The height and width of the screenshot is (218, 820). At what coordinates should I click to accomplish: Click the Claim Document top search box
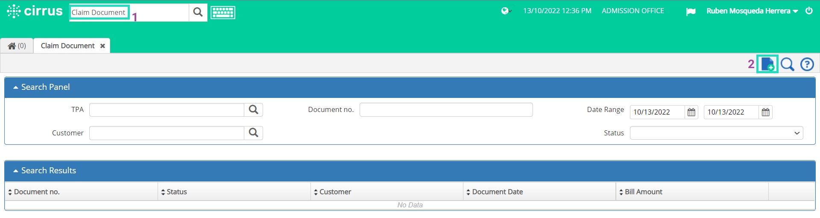tap(129, 12)
